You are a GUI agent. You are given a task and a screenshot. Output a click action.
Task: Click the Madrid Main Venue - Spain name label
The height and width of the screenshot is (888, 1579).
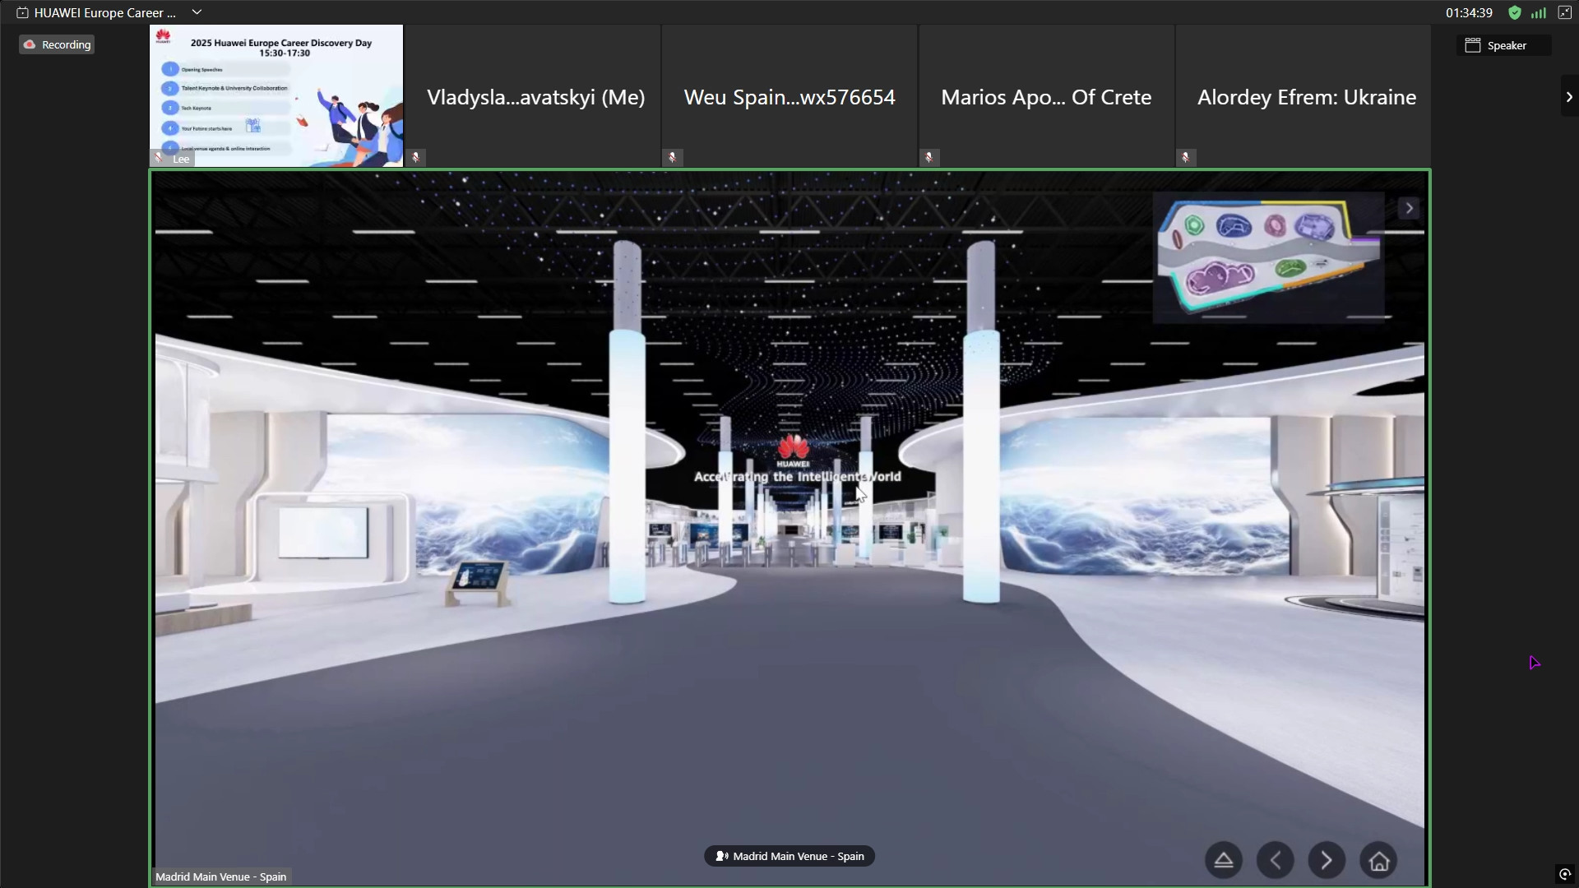click(220, 876)
